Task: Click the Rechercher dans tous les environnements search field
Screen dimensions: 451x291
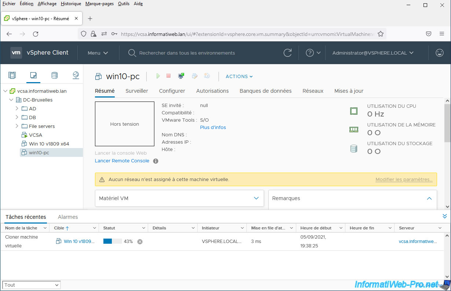Action: pyautogui.click(x=187, y=53)
